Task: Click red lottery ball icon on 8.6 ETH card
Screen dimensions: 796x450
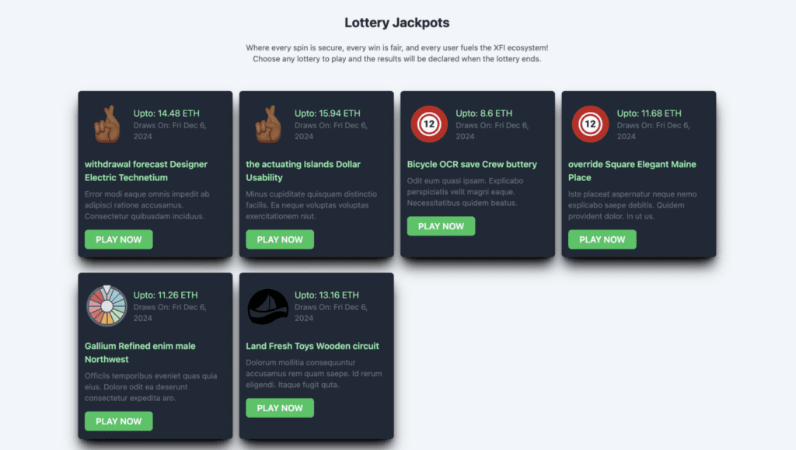Action: [x=429, y=124]
